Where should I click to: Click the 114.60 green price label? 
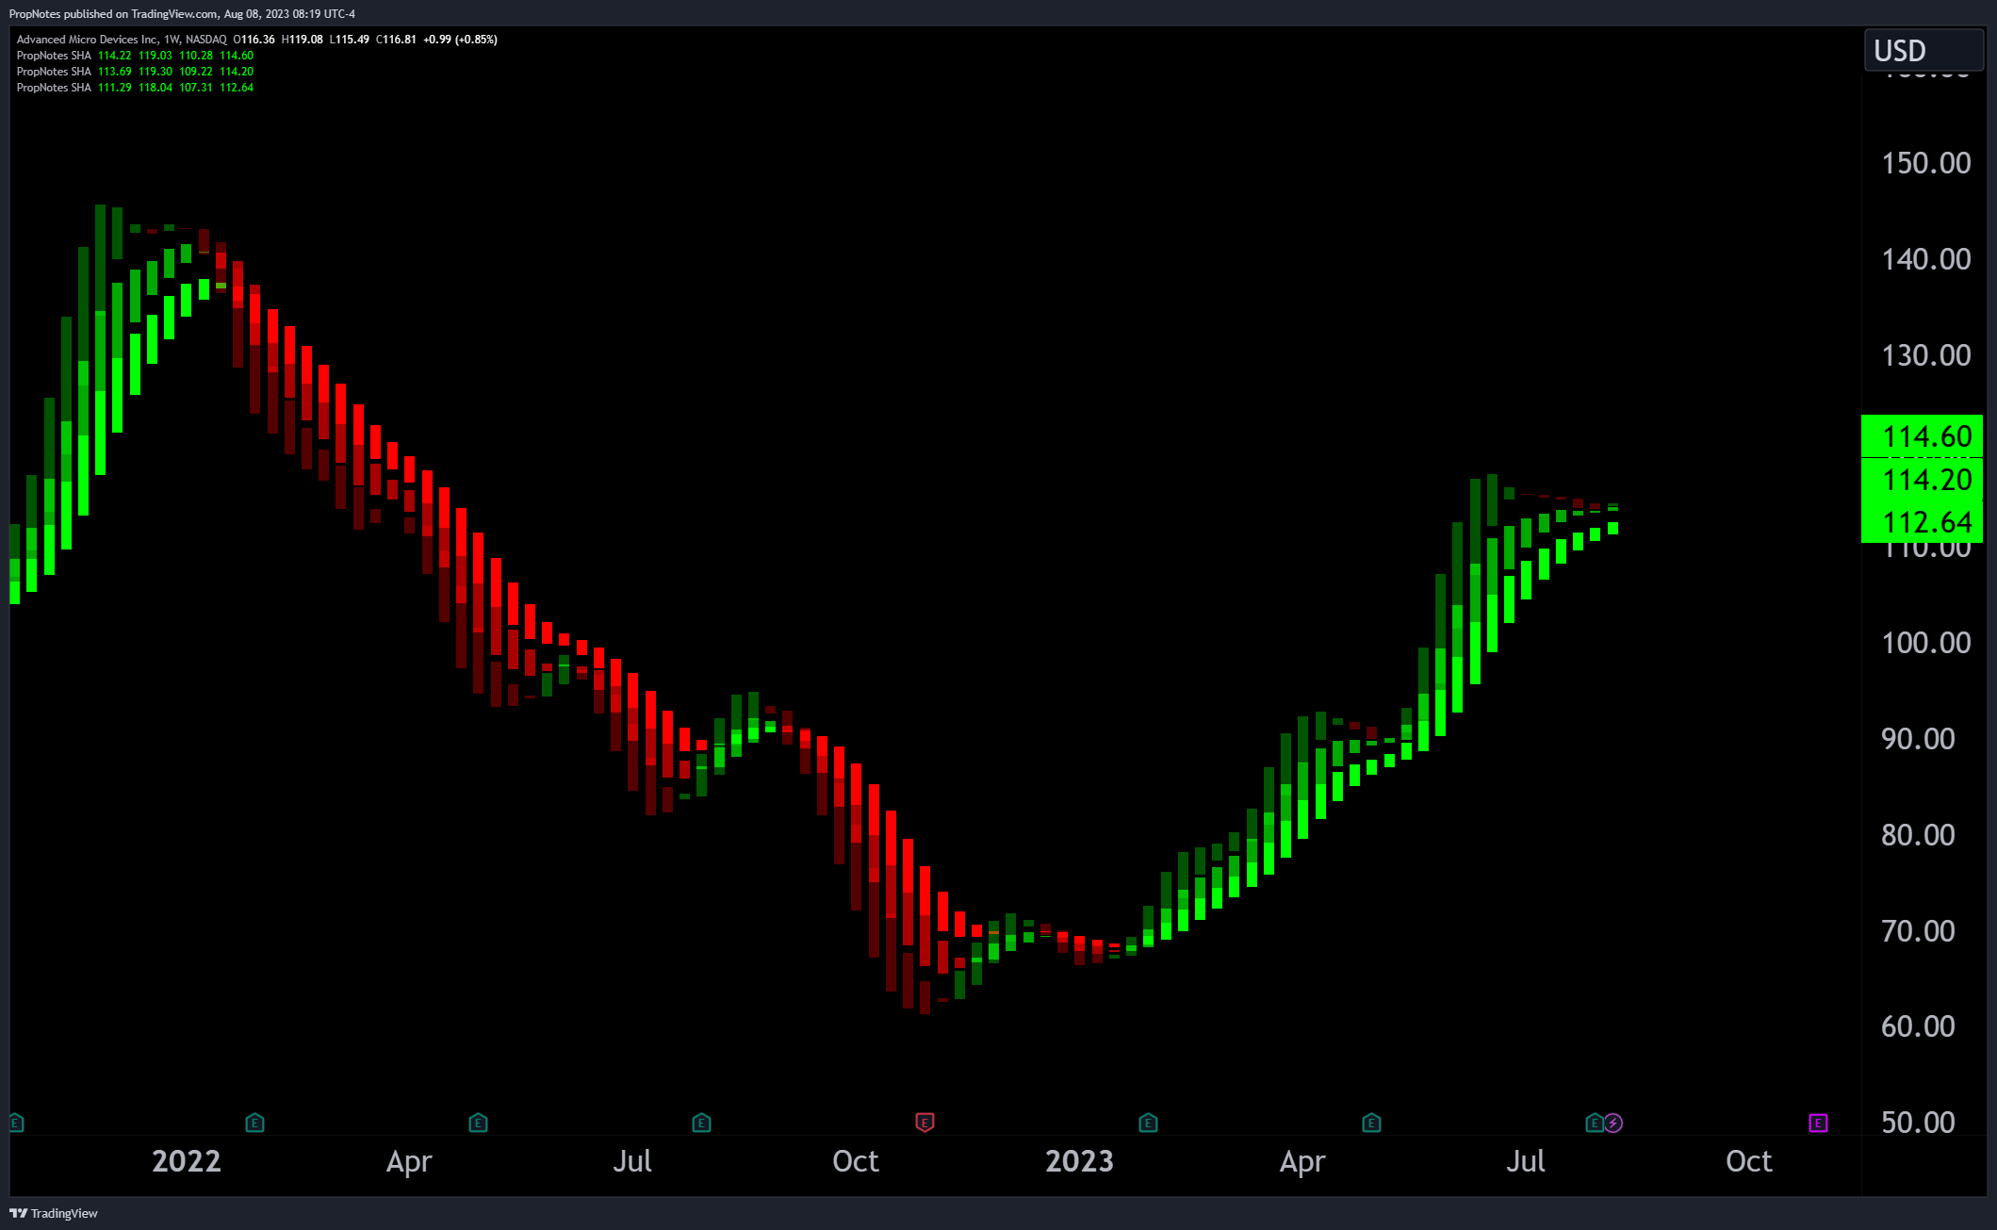(1922, 436)
